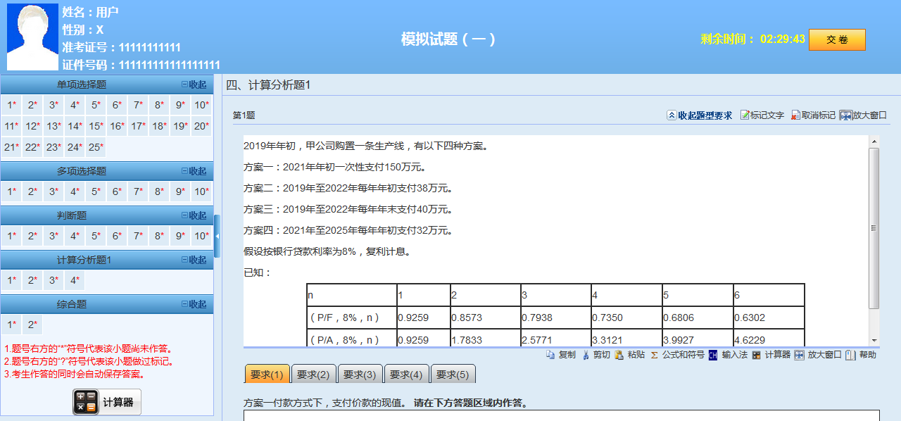Collapse the 单项选择题 section via 收起
This screenshot has height=421, width=901.
point(196,84)
